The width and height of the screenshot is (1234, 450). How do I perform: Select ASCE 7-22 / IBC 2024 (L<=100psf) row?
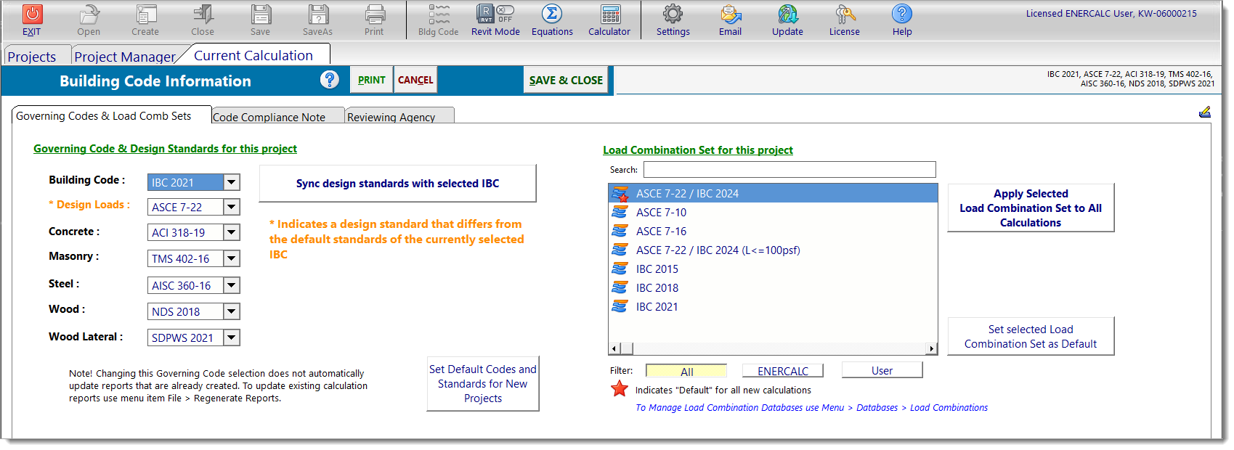pos(773,250)
